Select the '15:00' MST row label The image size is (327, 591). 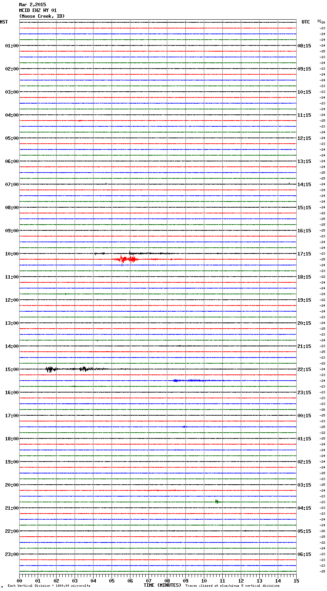tap(12, 369)
